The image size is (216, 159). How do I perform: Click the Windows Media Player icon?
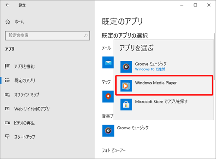click(126, 86)
